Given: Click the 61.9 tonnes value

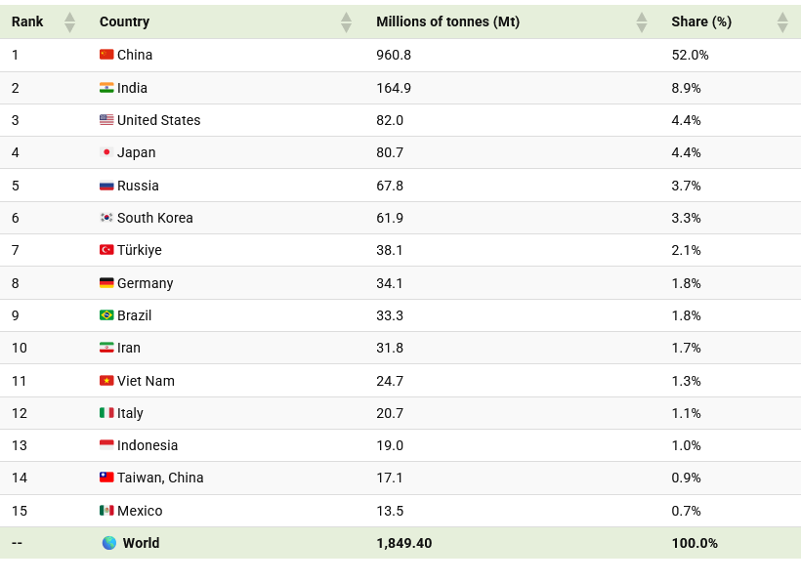Looking at the screenshot, I should point(390,218).
